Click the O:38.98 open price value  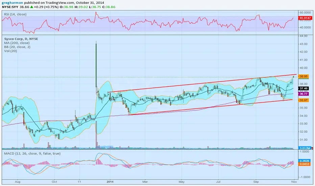(66, 7)
